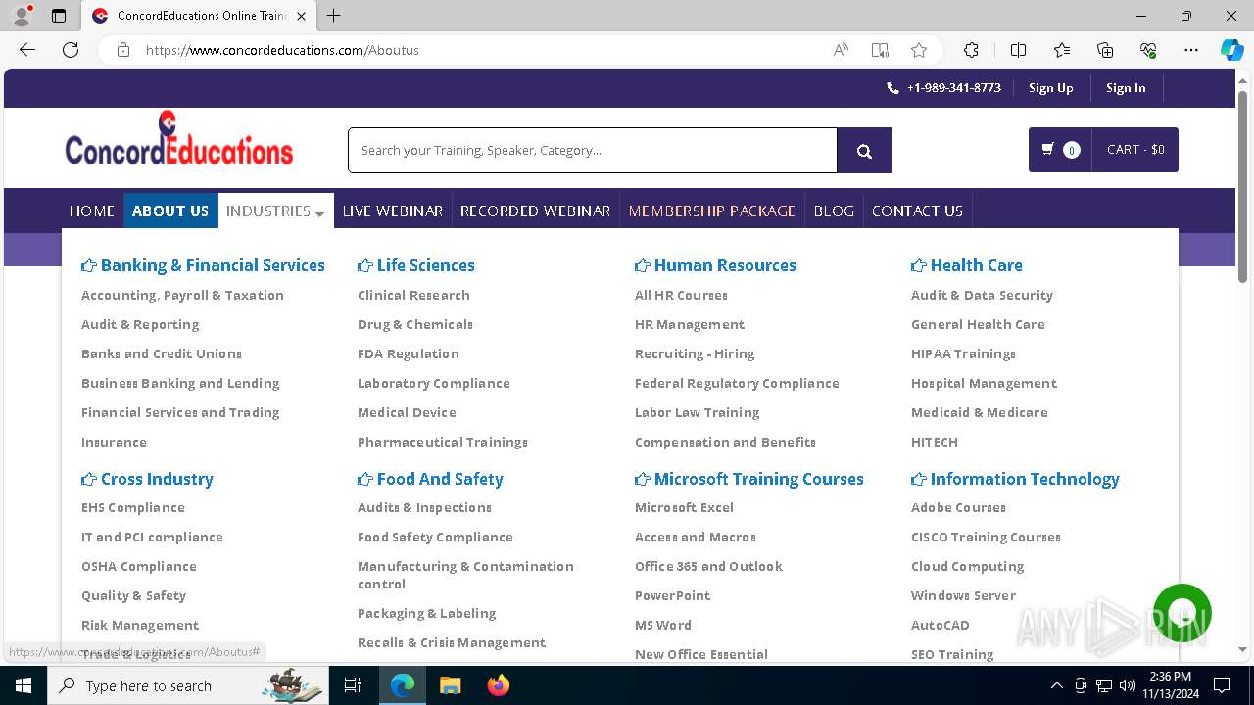This screenshot has height=705, width=1254.
Task: Launch Firefox from taskbar
Action: [x=498, y=685]
